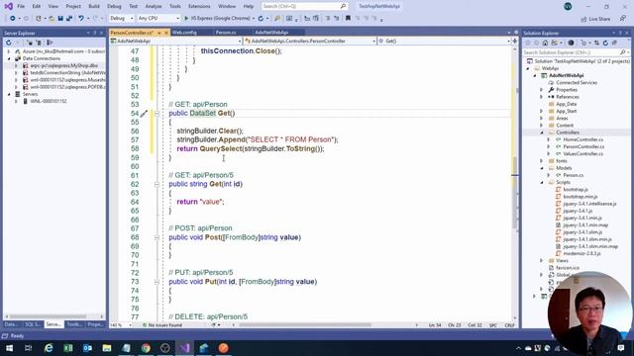
Task: Select the Toolb... panel tab at bottom left
Action: pos(74,324)
